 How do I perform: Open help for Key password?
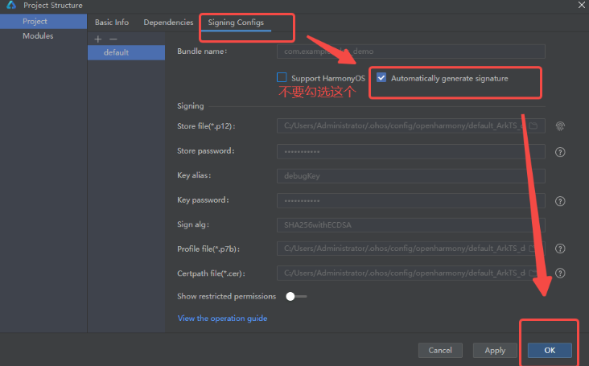(x=560, y=201)
